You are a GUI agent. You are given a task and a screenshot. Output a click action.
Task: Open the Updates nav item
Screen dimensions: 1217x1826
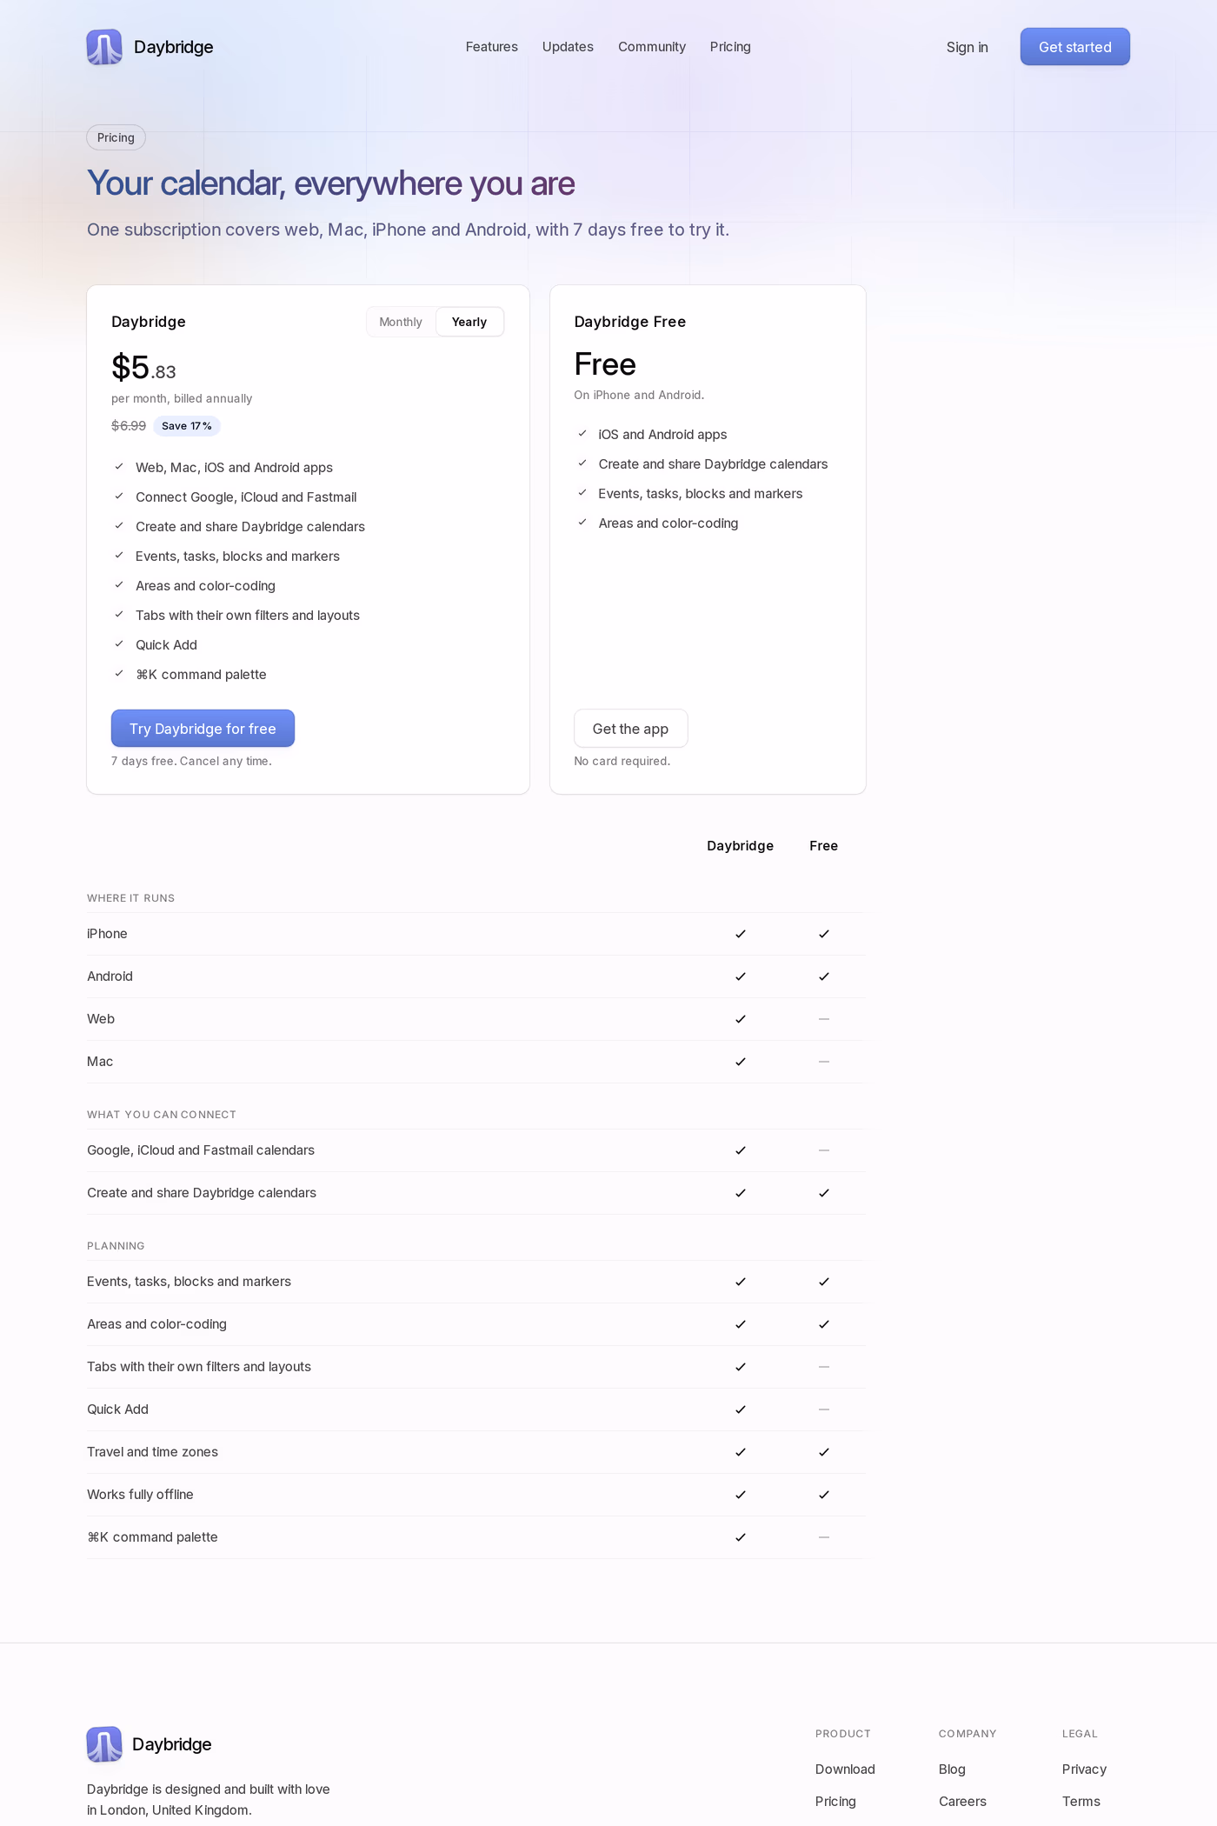tap(568, 47)
